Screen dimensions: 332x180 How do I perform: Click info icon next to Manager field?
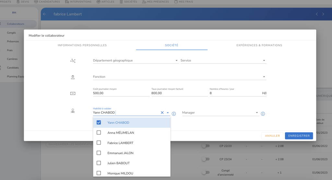pos(263,114)
